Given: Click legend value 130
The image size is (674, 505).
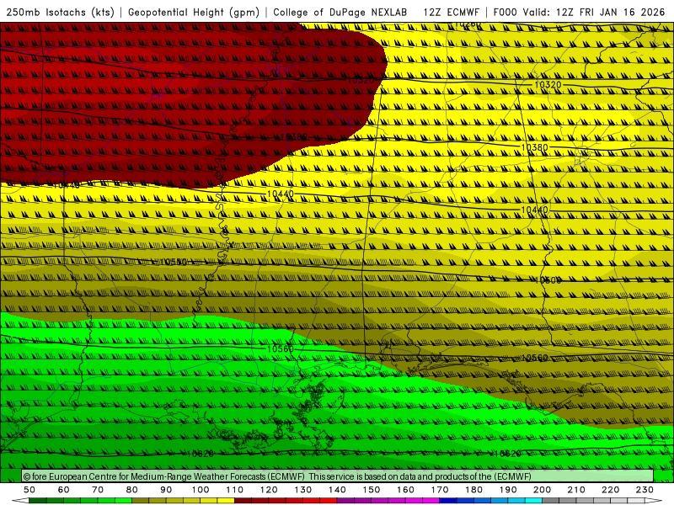Looking at the screenshot, I should tap(303, 490).
